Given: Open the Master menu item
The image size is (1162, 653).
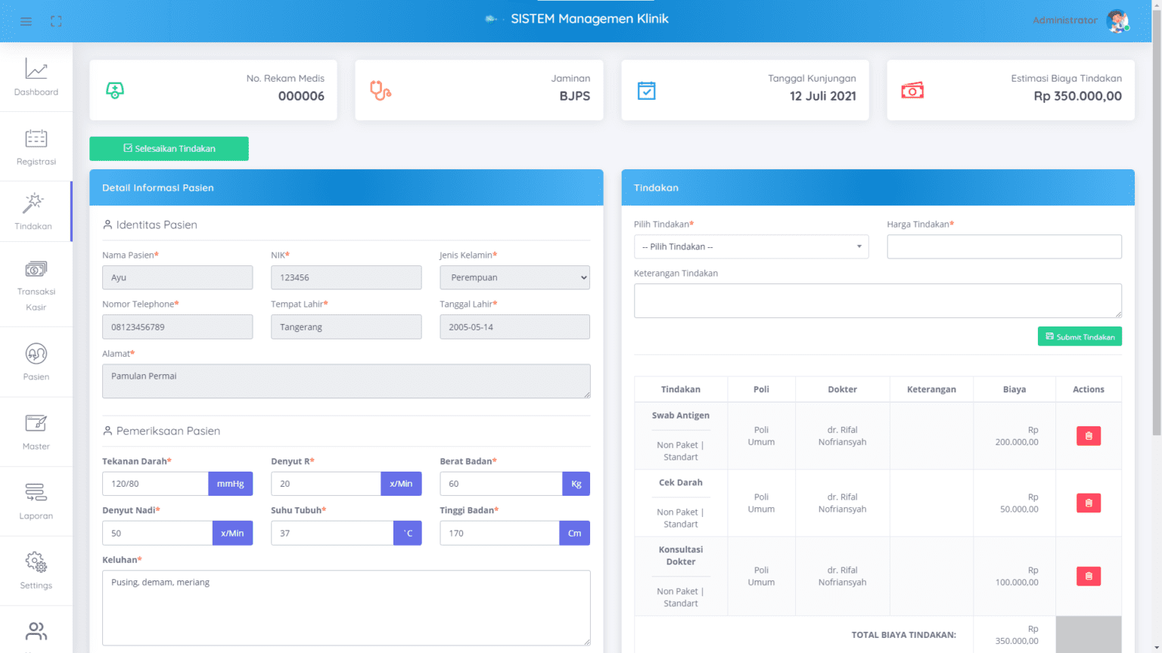Looking at the screenshot, I should coord(36,431).
